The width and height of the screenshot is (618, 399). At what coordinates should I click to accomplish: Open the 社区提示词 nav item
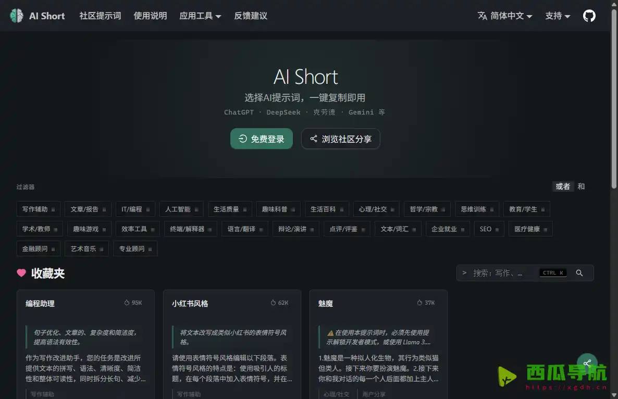coord(100,16)
